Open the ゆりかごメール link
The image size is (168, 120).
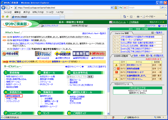(x=117, y=22)
